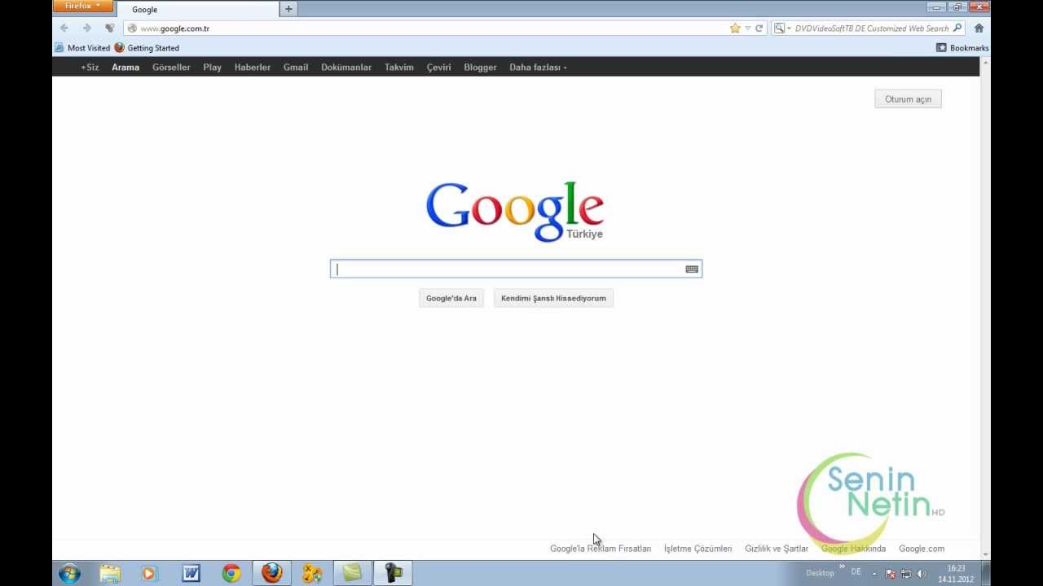Screen dimensions: 1043x586
Task: Open the camcorder recorder taskbar app
Action: 393,573
